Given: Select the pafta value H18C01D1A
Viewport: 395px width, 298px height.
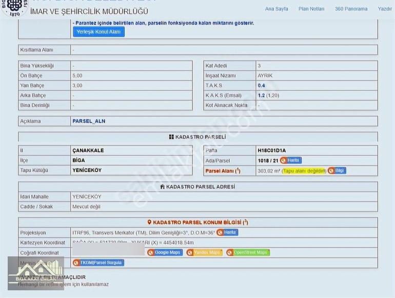Looking at the screenshot, I should [x=272, y=151].
